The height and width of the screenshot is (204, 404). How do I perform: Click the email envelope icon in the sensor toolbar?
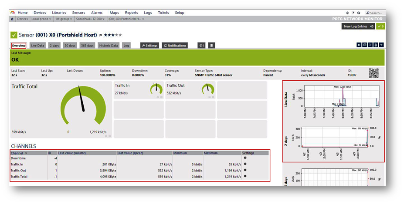point(365,45)
